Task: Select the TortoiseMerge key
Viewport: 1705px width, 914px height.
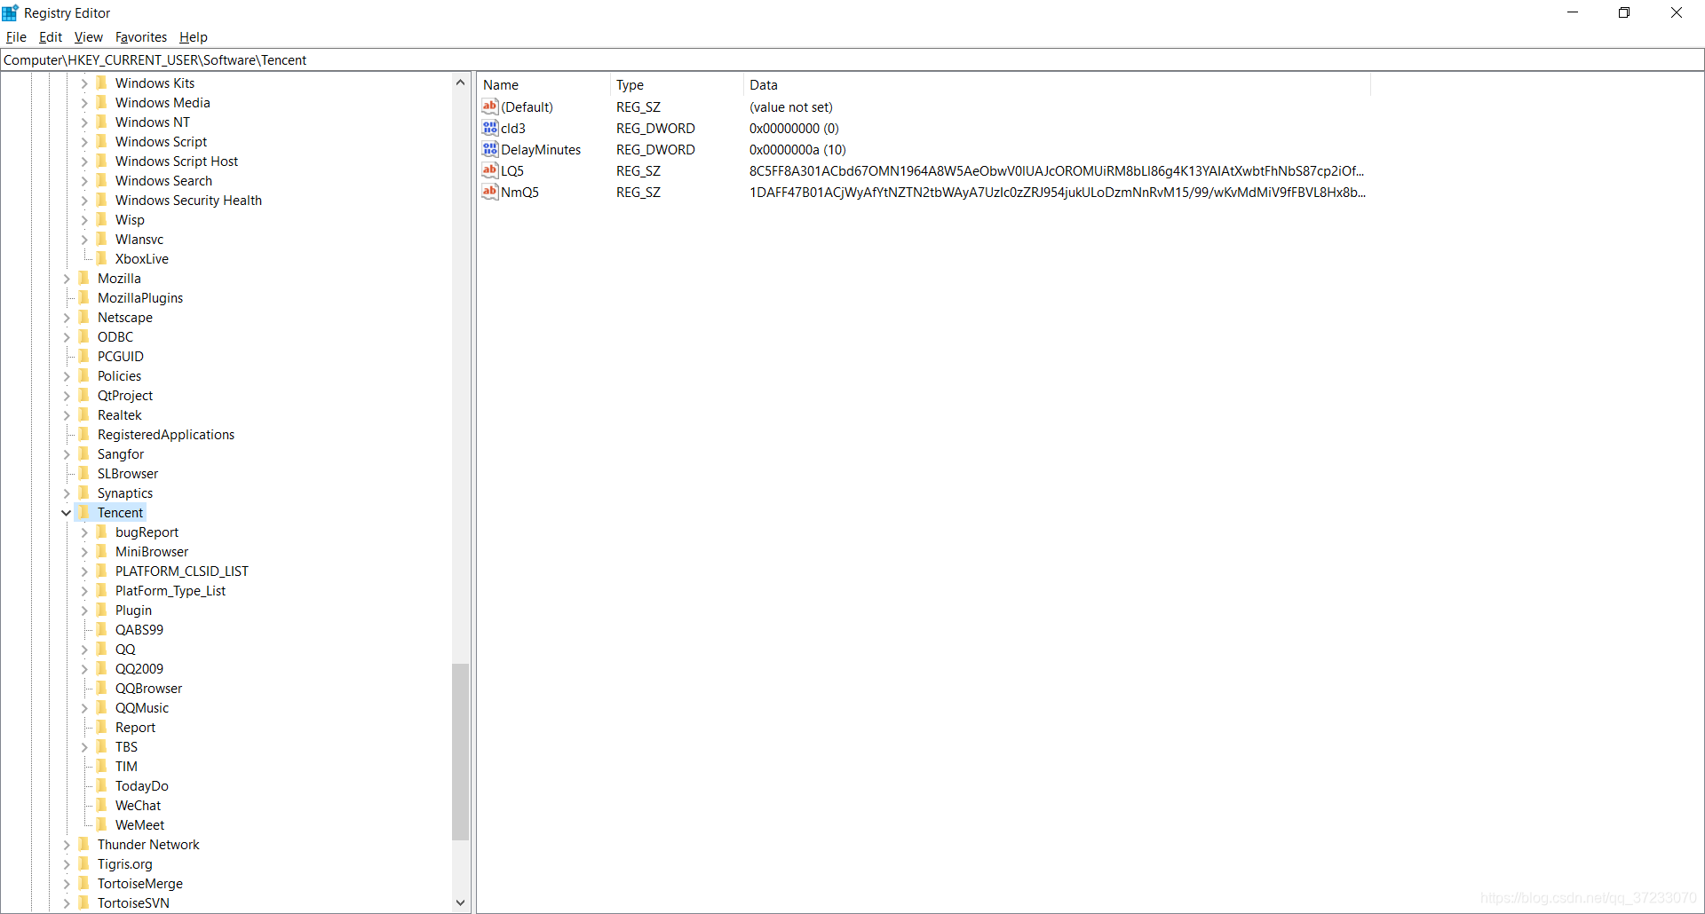Action: pos(140,884)
